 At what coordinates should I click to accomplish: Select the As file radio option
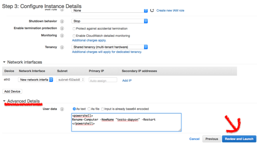tap(89, 109)
